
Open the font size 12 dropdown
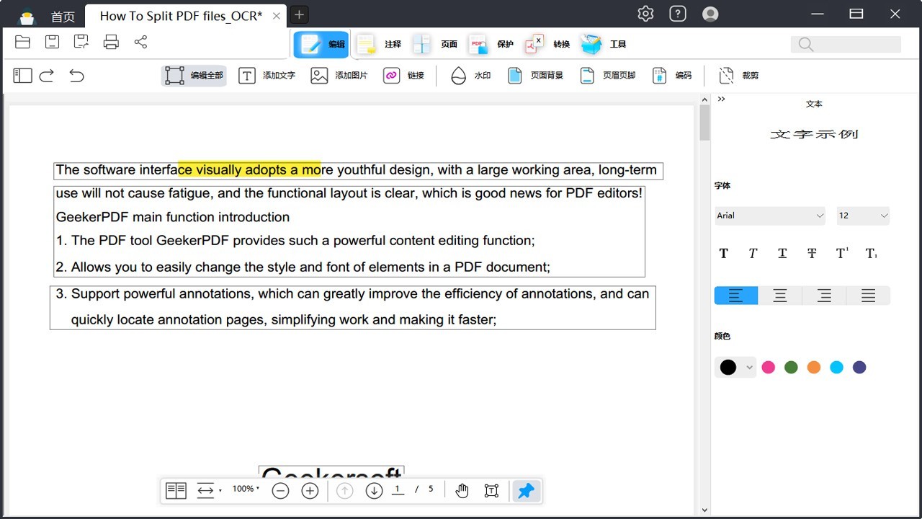[863, 216]
